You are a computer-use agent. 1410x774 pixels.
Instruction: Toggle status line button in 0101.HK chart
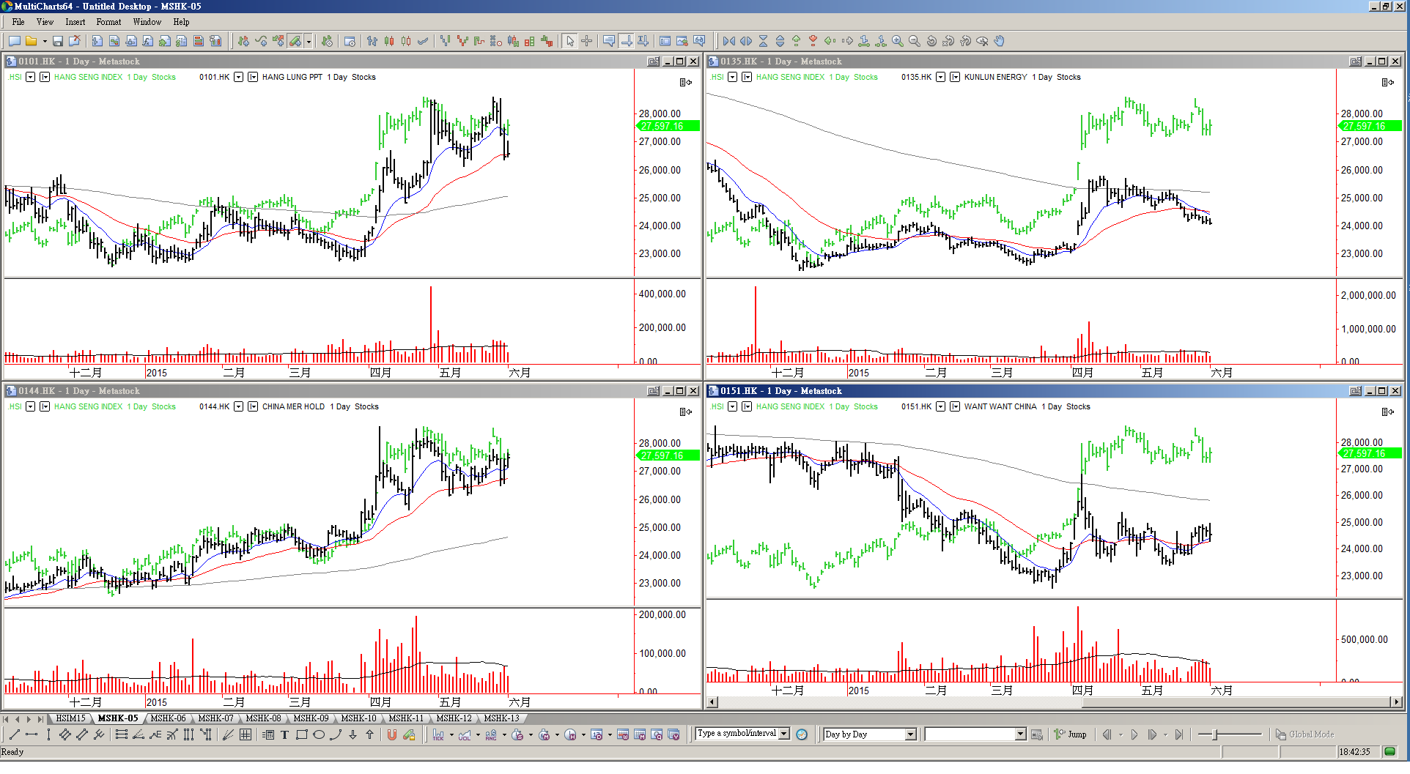coord(685,82)
